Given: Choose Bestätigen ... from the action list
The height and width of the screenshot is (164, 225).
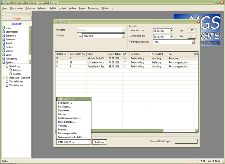Looking at the screenshot, I should (x=74, y=107).
